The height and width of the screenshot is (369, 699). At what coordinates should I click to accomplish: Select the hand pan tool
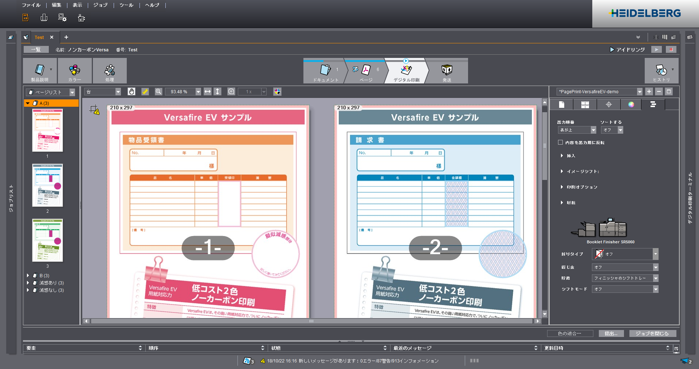click(x=131, y=92)
